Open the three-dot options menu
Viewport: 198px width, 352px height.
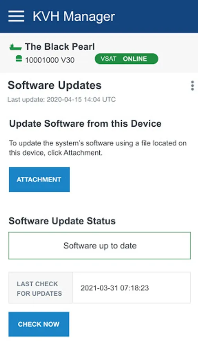[193, 86]
